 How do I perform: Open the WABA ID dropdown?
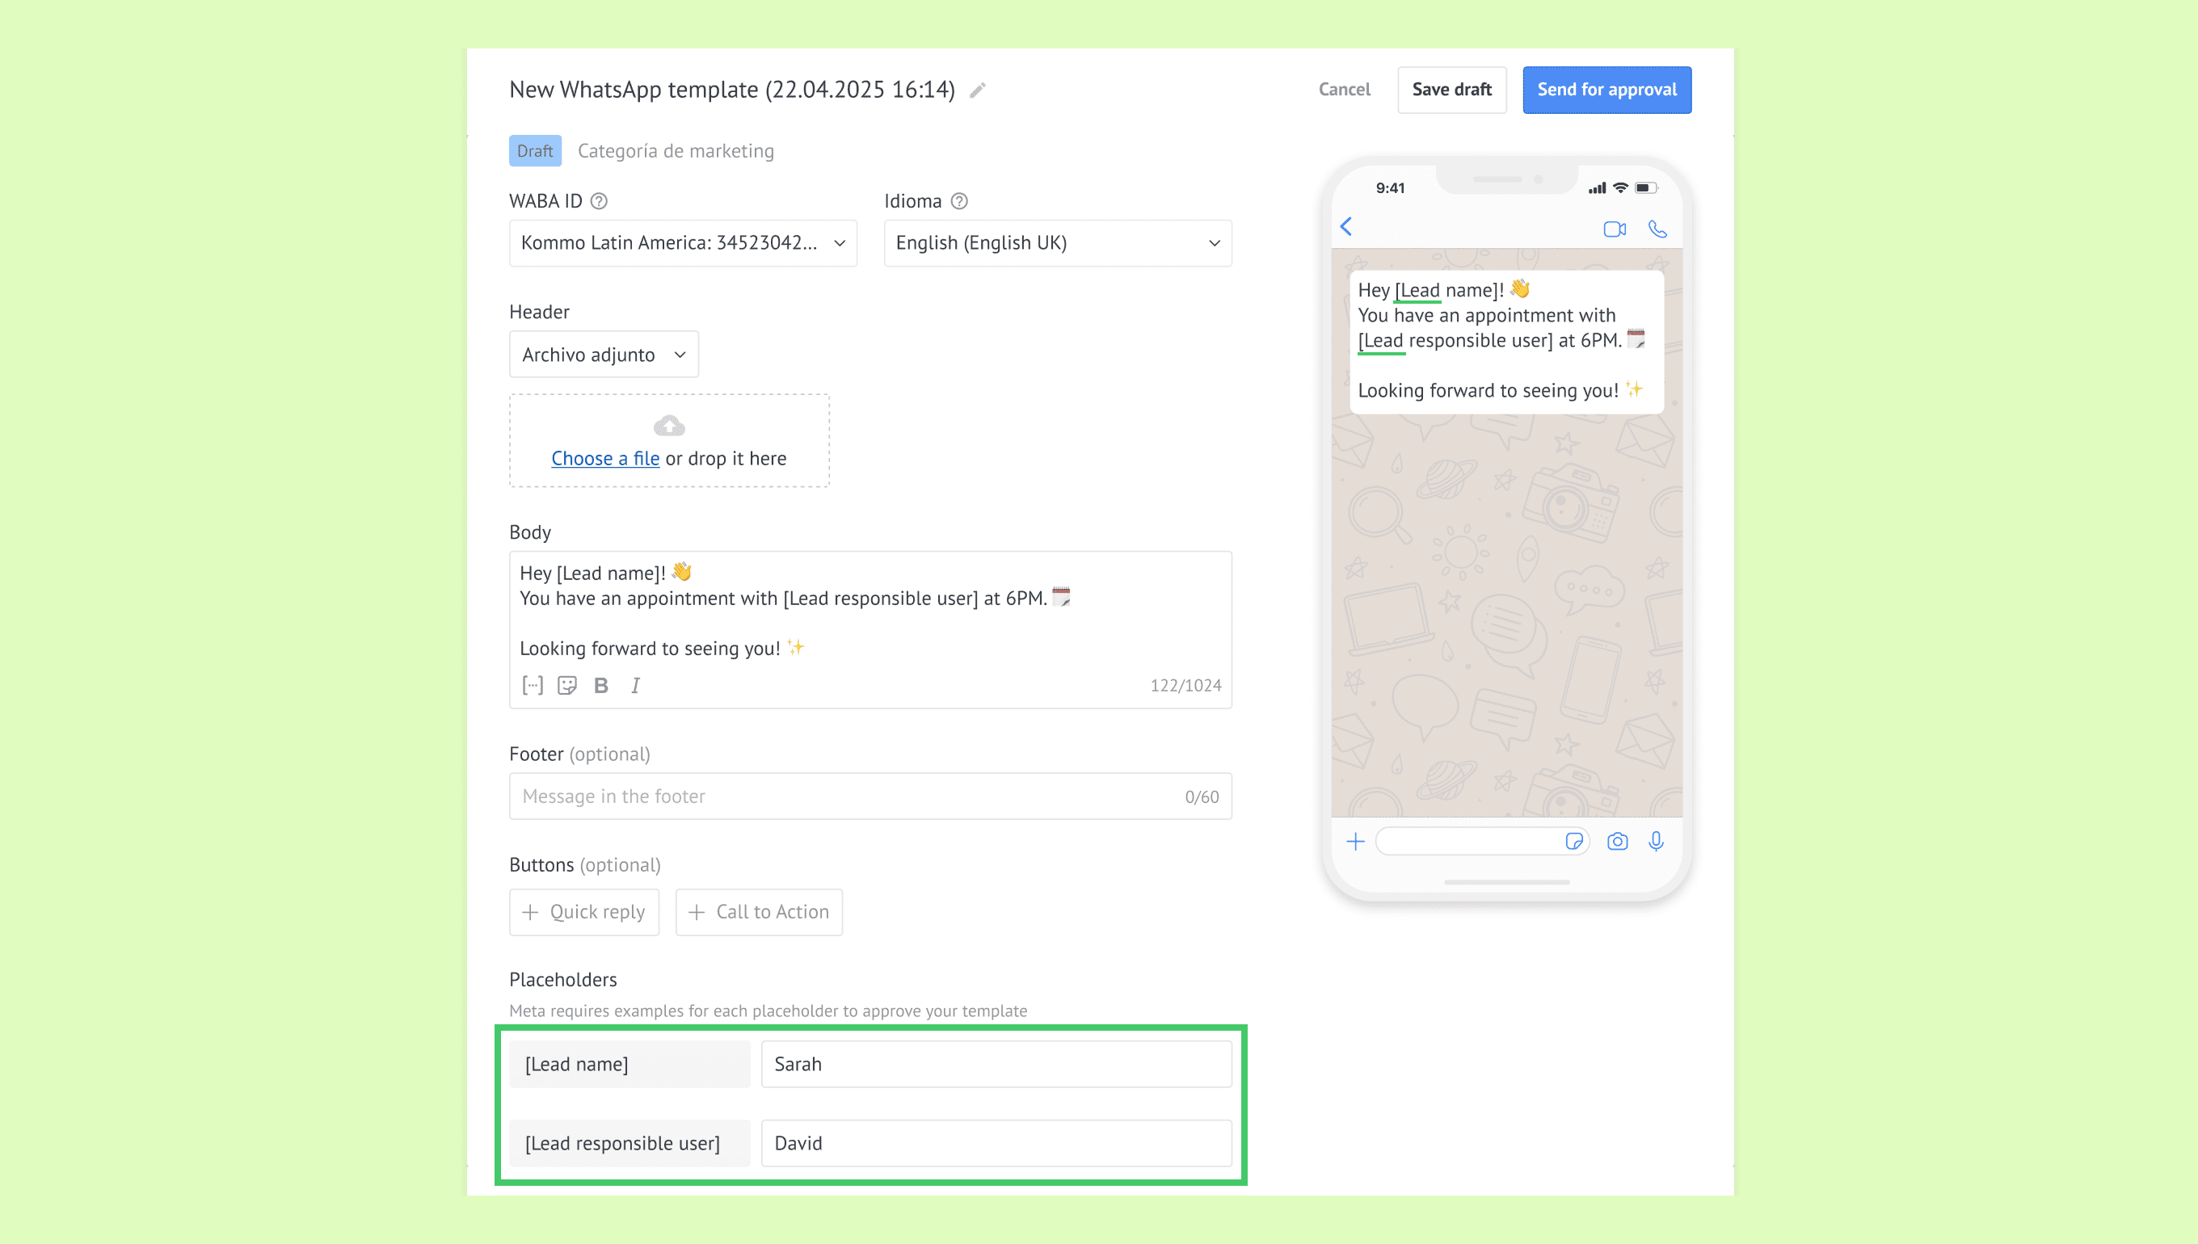pos(683,243)
